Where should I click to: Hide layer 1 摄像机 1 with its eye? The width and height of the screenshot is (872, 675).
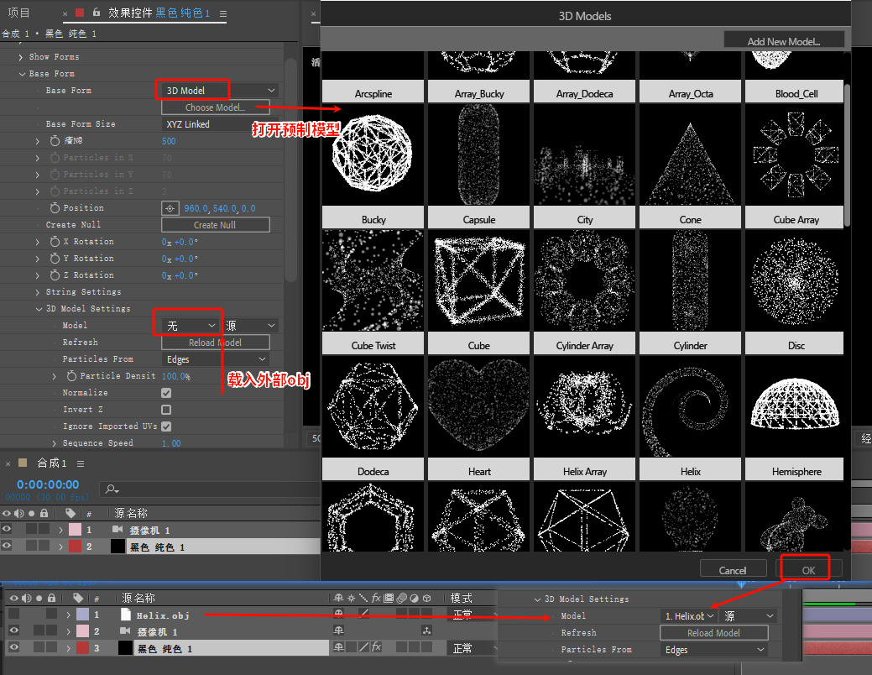point(7,529)
